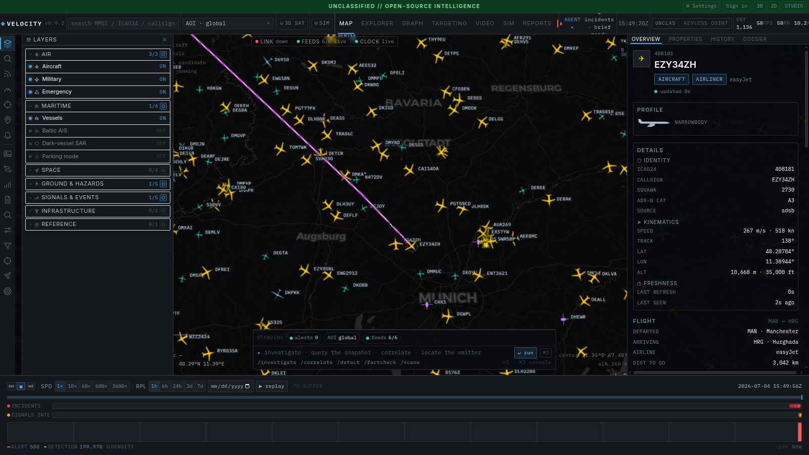The image size is (809, 455).
Task: Focus the mm/dd/yyyy date field
Action: coord(231,386)
